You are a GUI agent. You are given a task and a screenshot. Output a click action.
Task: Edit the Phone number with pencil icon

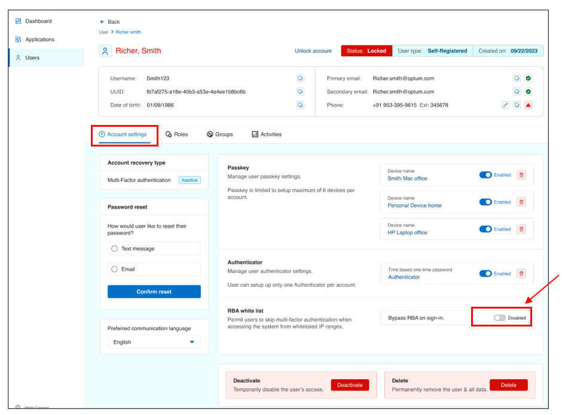point(505,105)
